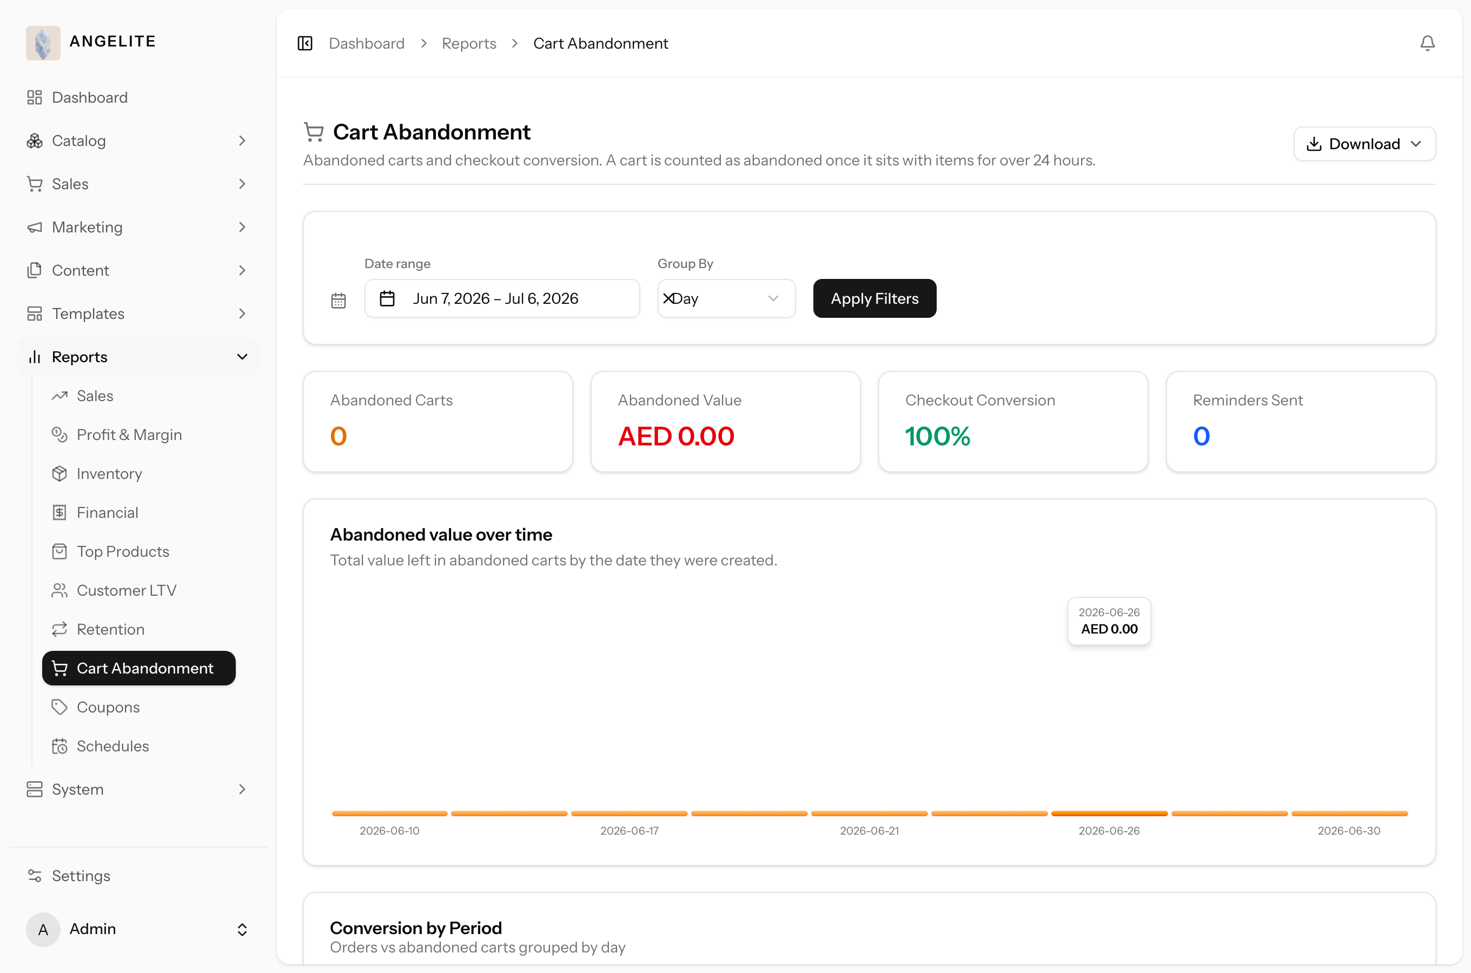Image resolution: width=1471 pixels, height=973 pixels.
Task: Open the Inventory report
Action: 139,474
